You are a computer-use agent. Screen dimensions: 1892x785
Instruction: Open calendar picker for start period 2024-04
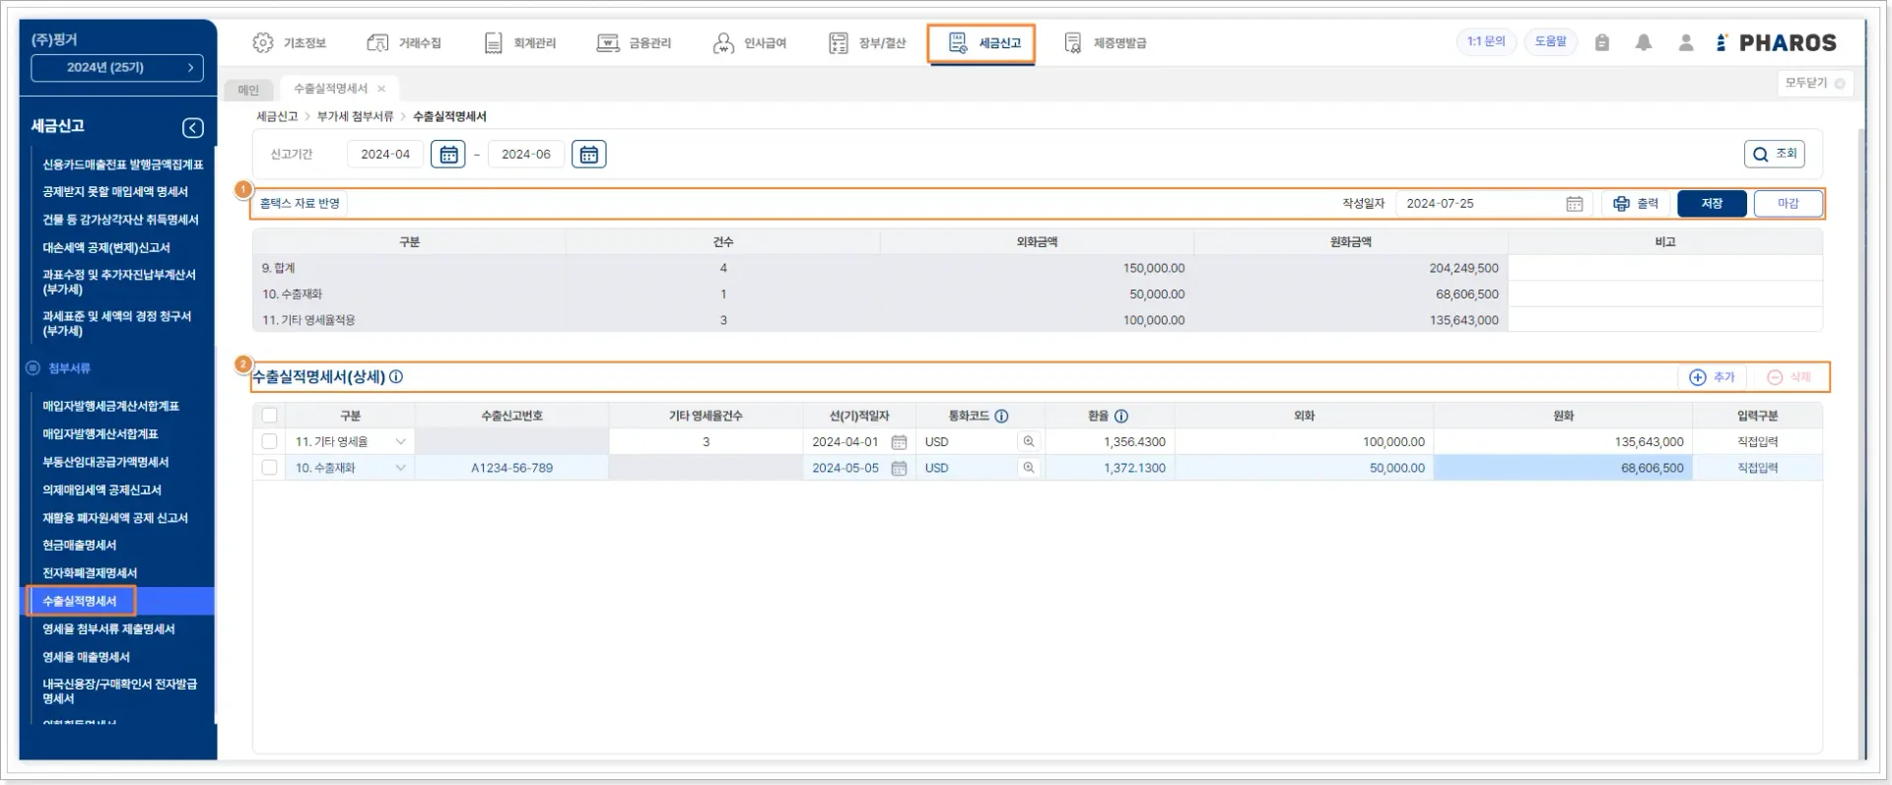pos(448,155)
